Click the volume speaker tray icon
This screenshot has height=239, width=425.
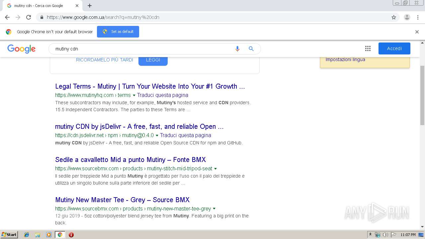point(385,235)
